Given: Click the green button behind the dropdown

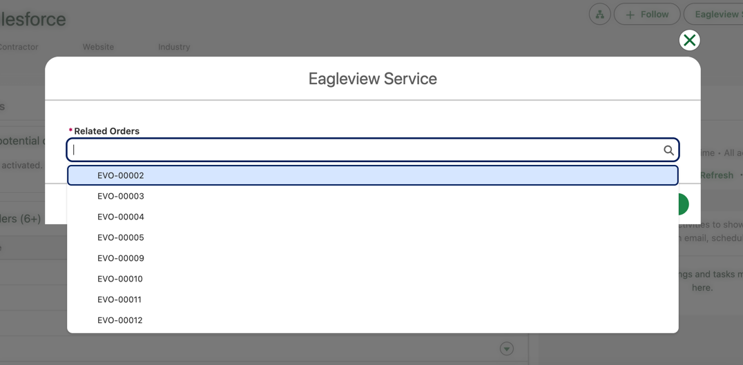Looking at the screenshot, I should pos(683,204).
